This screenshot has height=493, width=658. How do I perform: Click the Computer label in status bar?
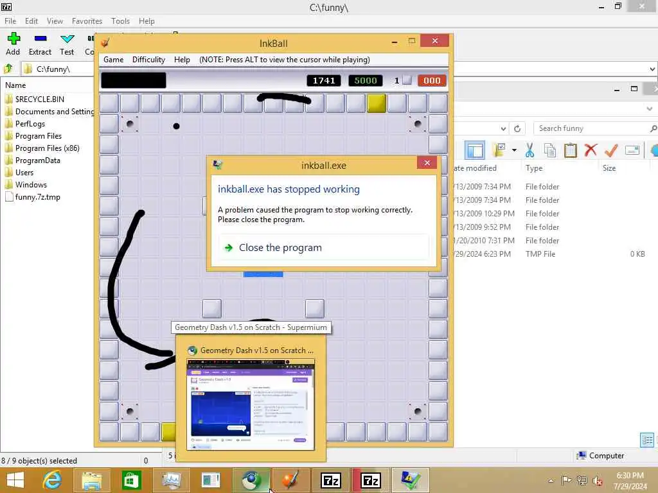click(607, 456)
